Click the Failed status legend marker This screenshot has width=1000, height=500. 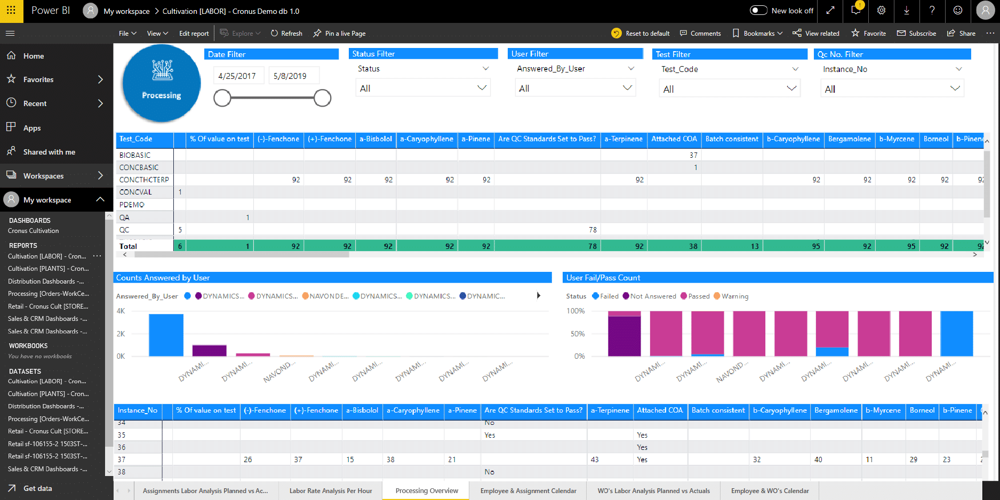[x=595, y=296]
